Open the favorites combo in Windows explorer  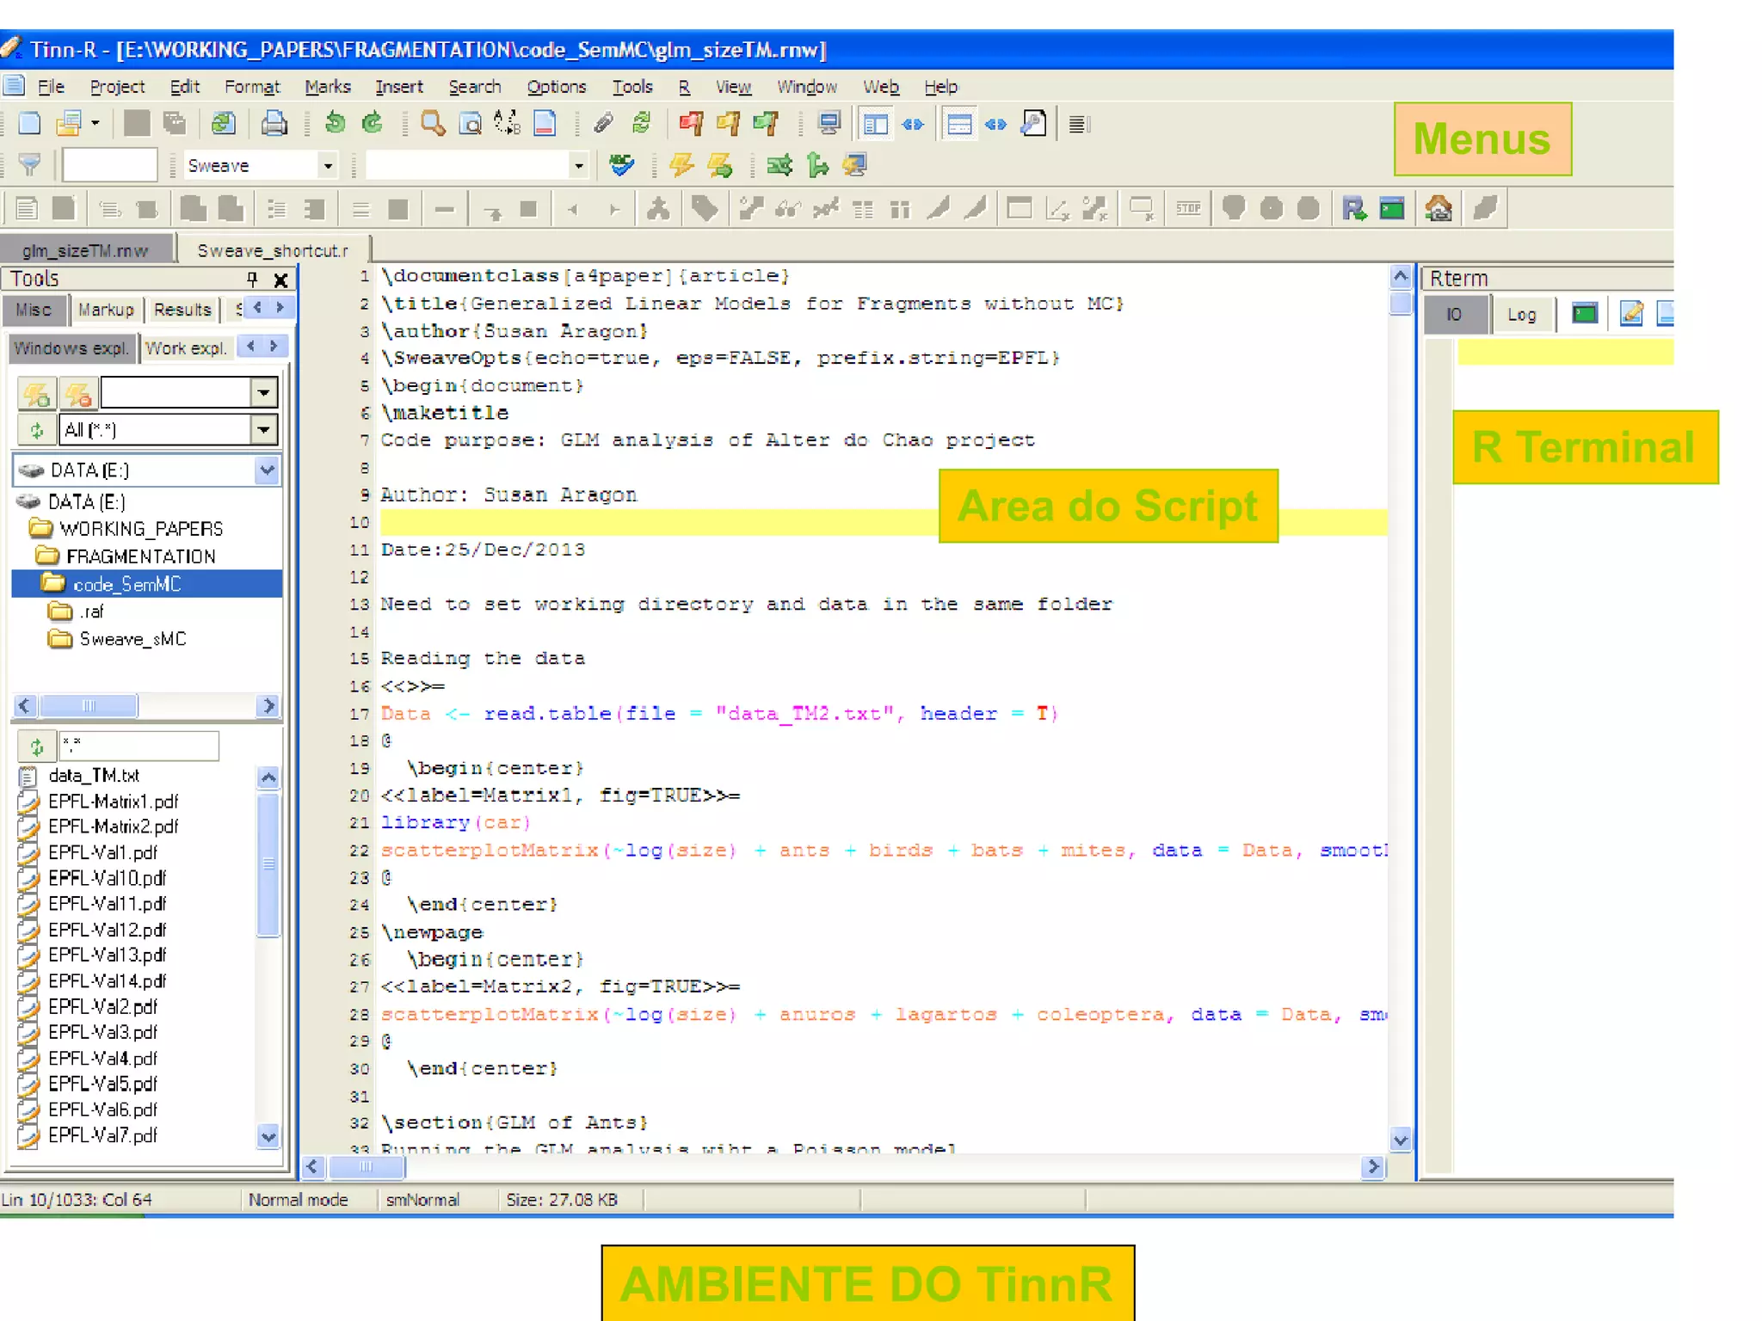click(x=263, y=392)
